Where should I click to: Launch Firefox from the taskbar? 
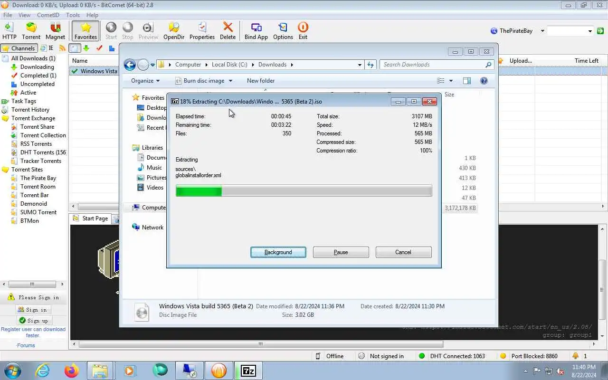pyautogui.click(x=72, y=370)
